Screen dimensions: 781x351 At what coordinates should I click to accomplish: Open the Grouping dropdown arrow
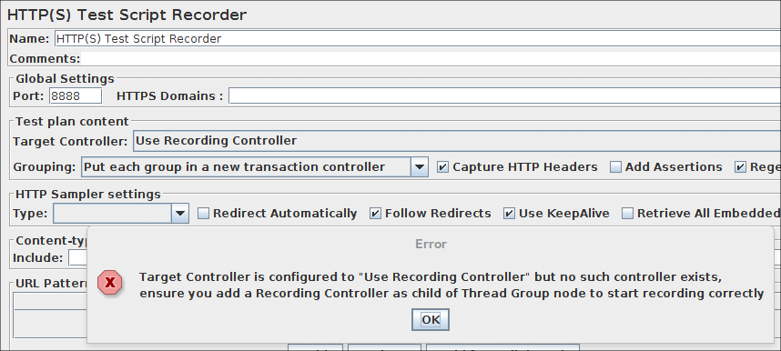point(420,167)
